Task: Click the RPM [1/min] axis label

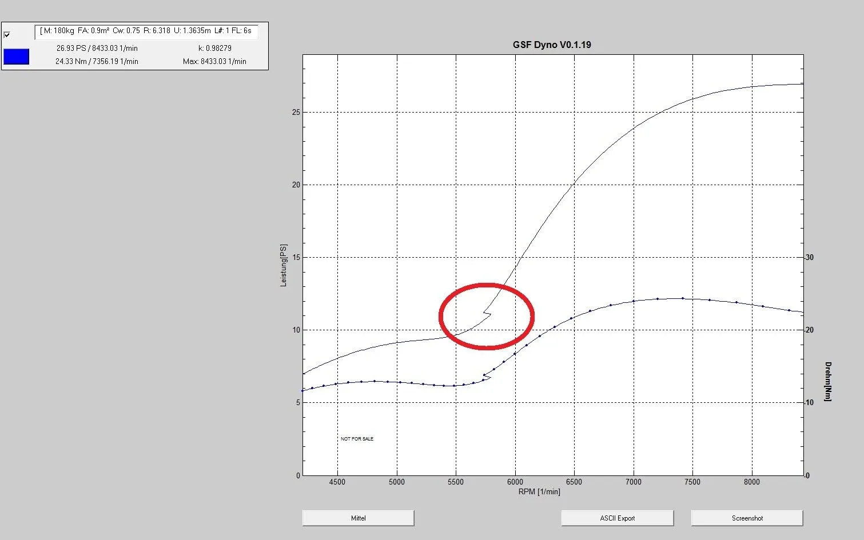Action: [539, 492]
